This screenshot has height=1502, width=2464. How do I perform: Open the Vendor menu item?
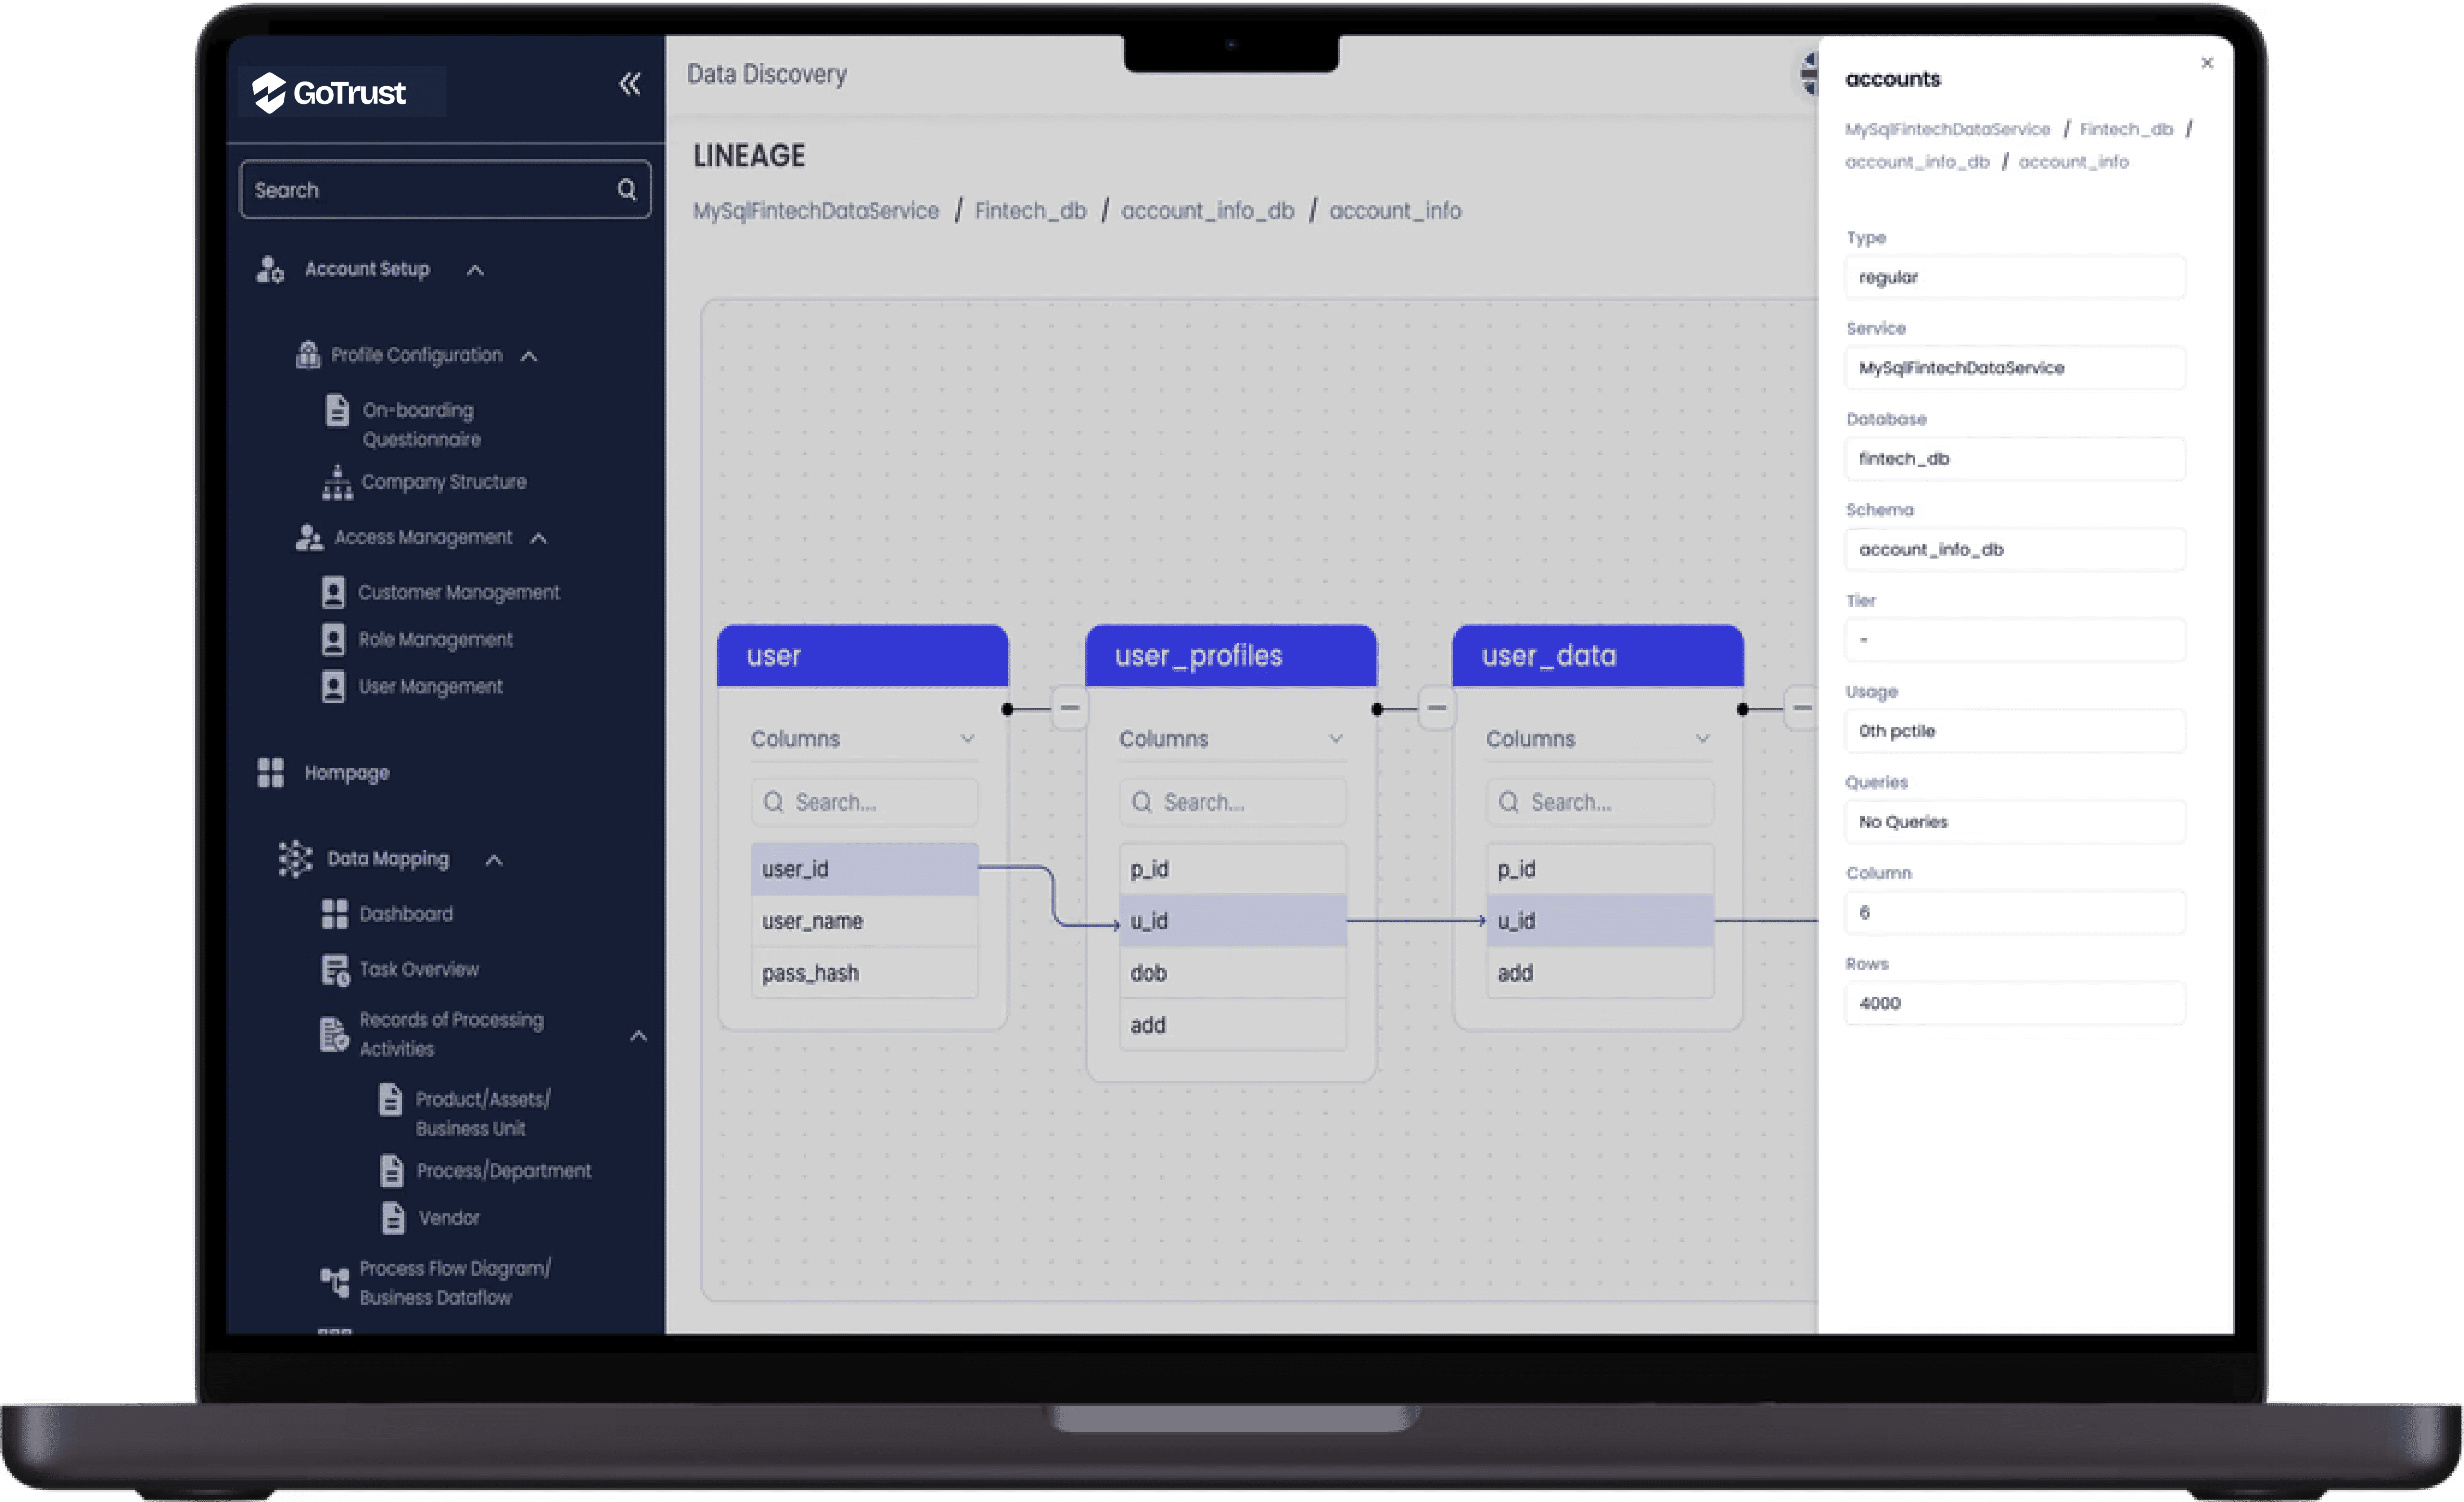click(448, 1218)
